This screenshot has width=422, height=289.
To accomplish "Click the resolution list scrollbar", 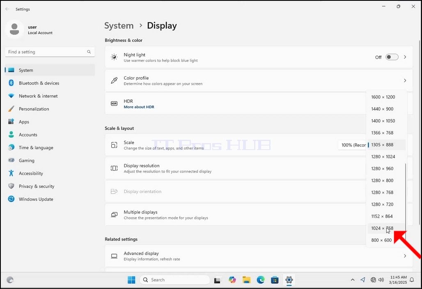I will [406, 198].
